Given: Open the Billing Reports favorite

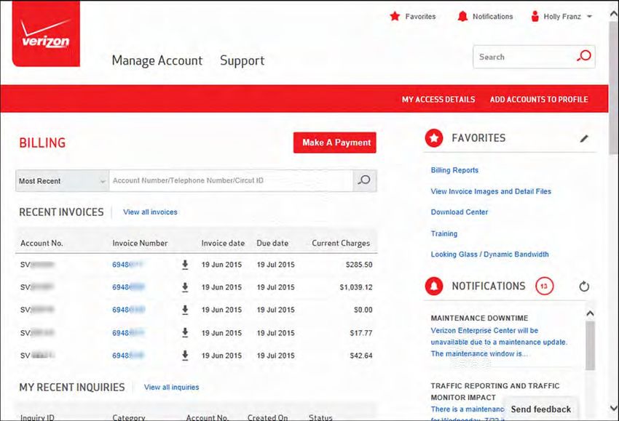Looking at the screenshot, I should click(454, 170).
